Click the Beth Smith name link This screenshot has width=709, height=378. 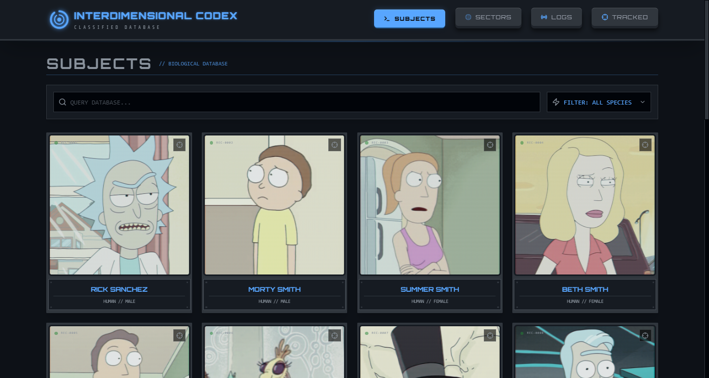point(585,289)
